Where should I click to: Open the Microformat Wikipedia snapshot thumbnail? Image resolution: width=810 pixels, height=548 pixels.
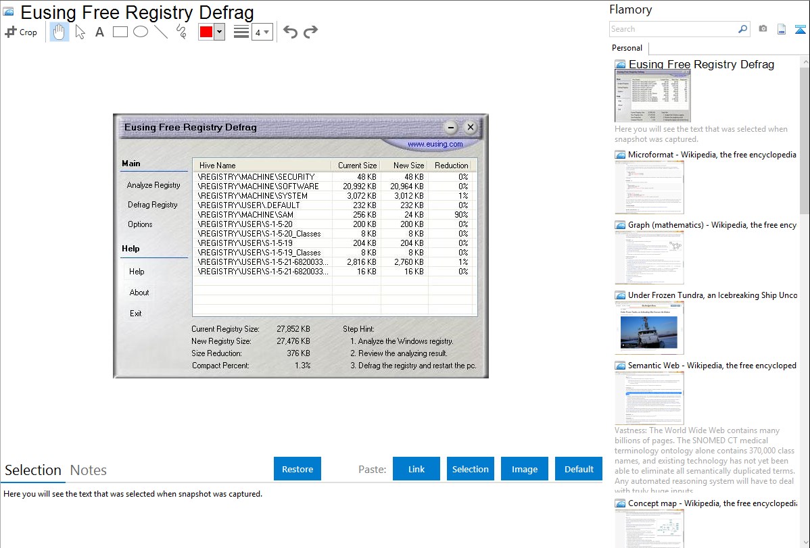(x=649, y=187)
